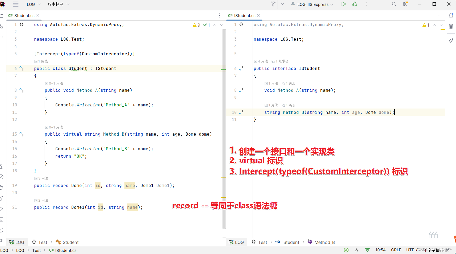The image size is (456, 254).
Task: Expand the LOG project dropdown
Action: click(x=34, y=4)
